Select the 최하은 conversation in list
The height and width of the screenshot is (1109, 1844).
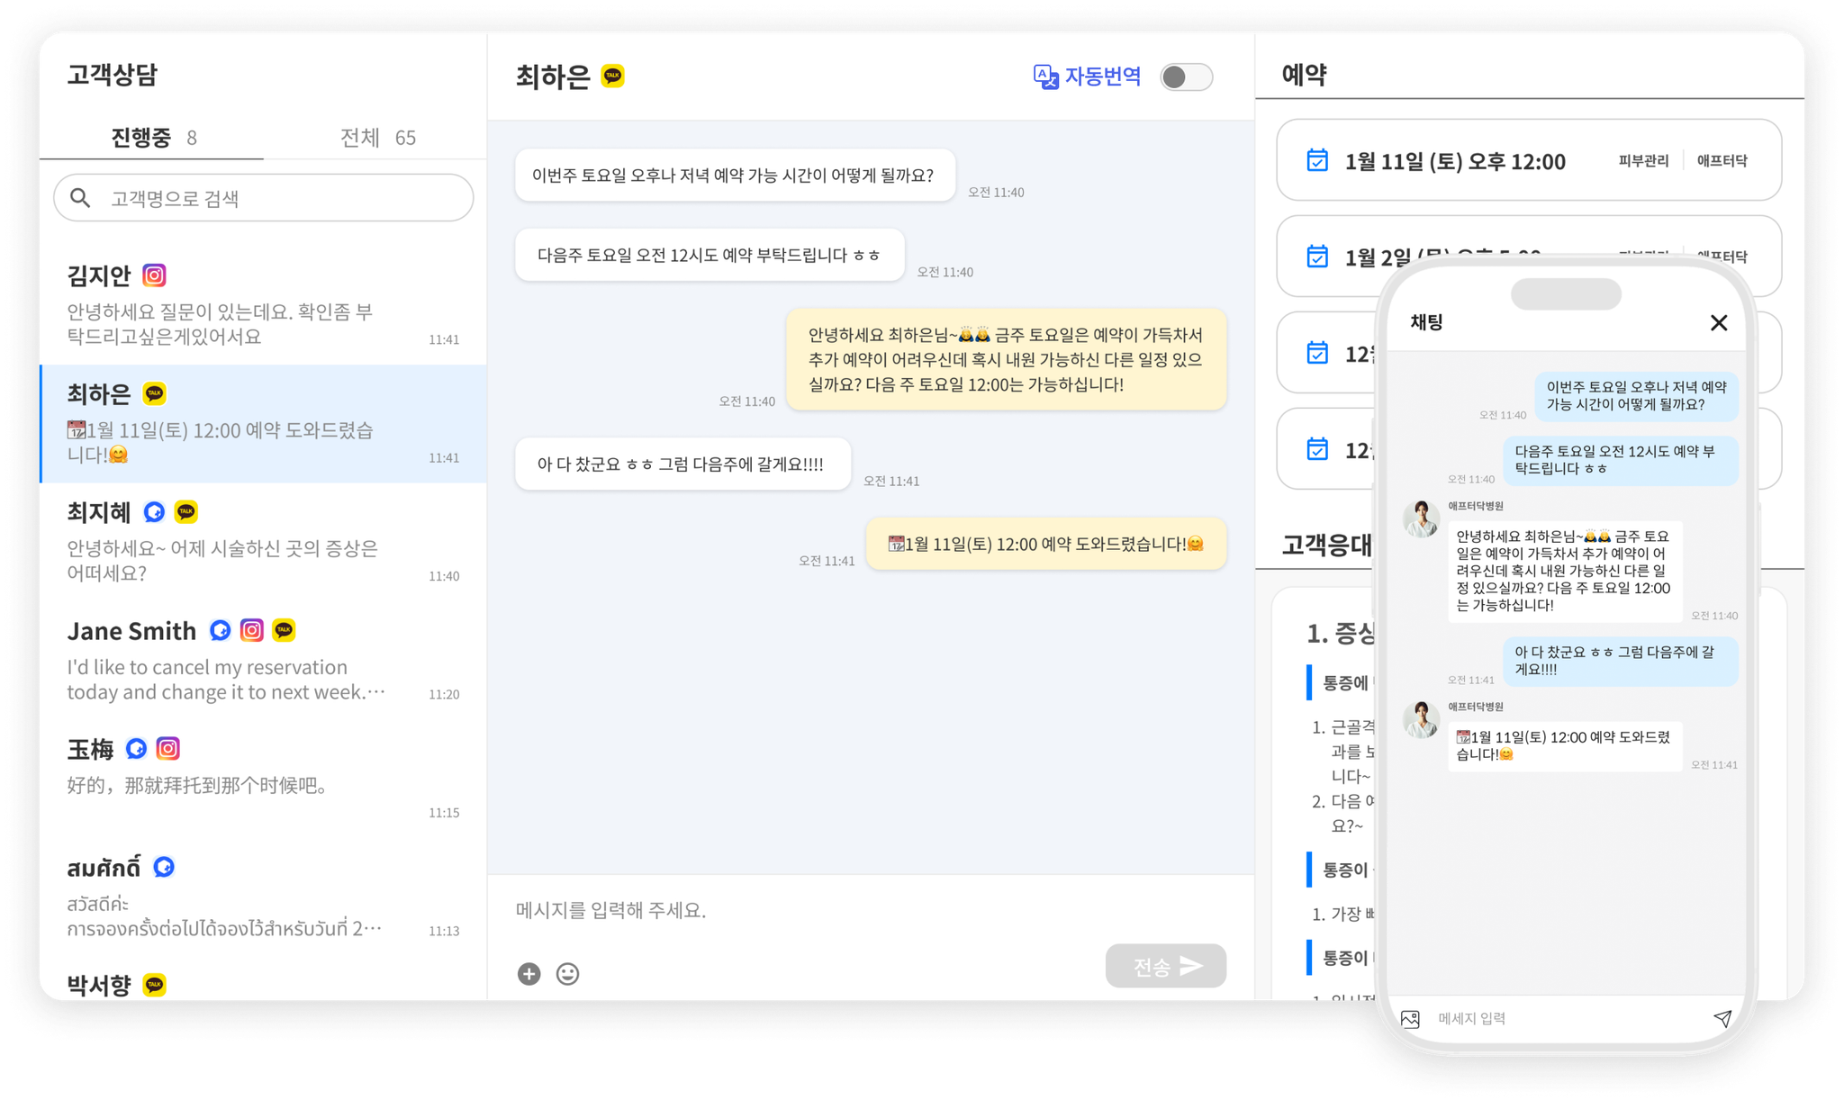(264, 424)
